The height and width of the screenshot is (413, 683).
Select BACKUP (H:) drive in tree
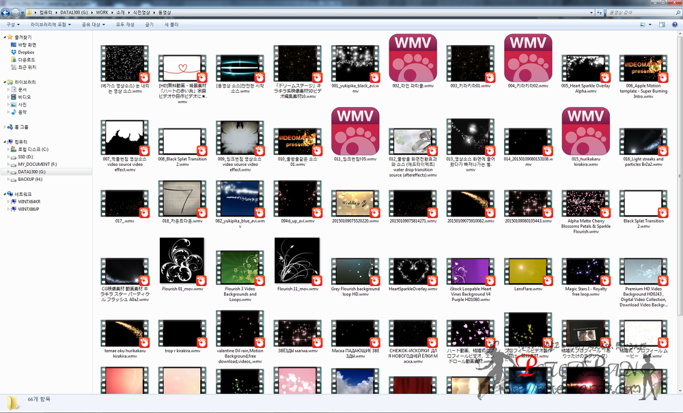pos(30,179)
